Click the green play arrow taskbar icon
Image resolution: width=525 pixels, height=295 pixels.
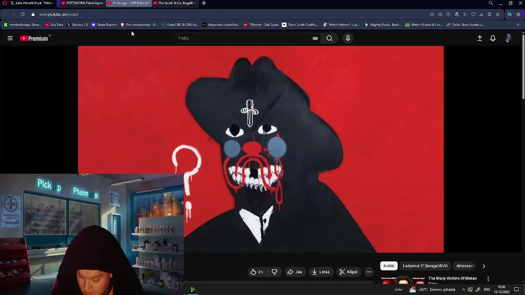[x=193, y=290]
